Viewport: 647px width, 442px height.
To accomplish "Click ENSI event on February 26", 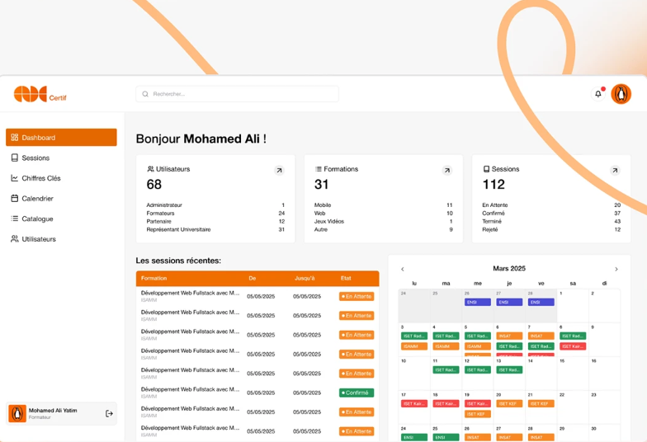I will coord(478,302).
